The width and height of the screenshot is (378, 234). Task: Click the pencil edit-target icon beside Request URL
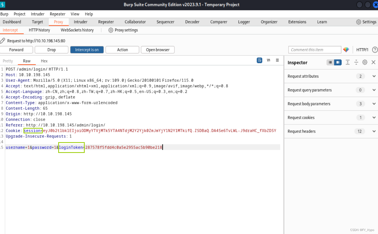pyautogui.click(x=3, y=41)
